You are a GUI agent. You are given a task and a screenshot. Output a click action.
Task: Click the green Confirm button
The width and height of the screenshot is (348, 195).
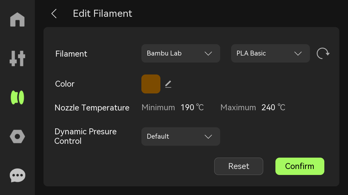coord(300,166)
